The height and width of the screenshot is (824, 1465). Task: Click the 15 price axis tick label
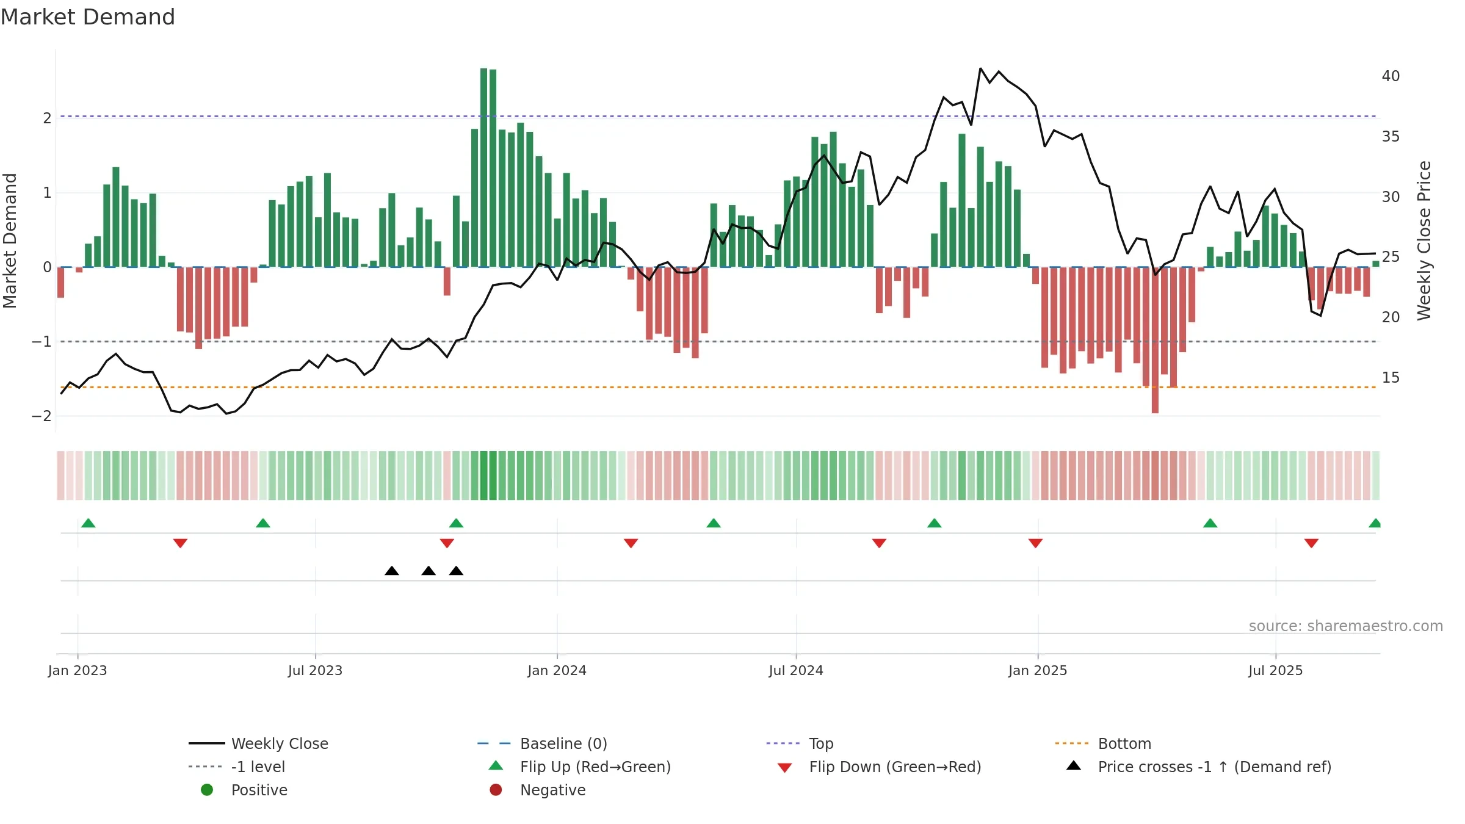coord(1391,378)
